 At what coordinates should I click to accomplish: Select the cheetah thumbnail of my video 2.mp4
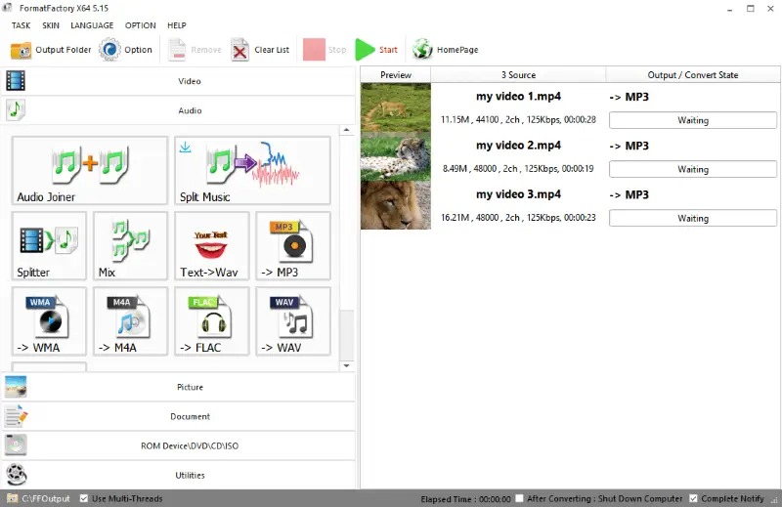396,156
